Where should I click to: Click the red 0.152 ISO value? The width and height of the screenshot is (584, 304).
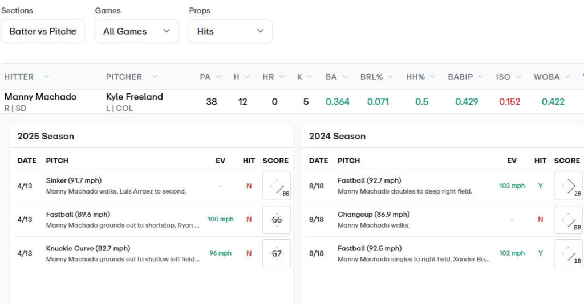[x=509, y=101]
